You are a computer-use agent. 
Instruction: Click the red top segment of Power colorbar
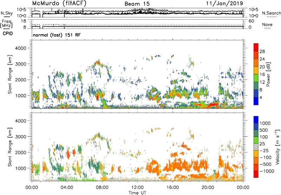click(256, 47)
